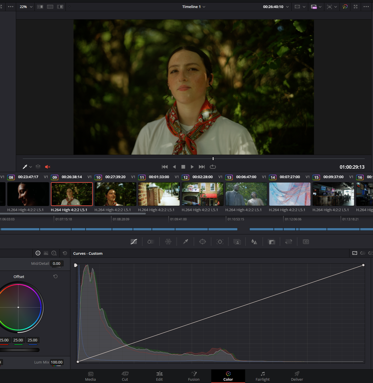Select the hue curves mode icon

pyautogui.click(x=363, y=253)
